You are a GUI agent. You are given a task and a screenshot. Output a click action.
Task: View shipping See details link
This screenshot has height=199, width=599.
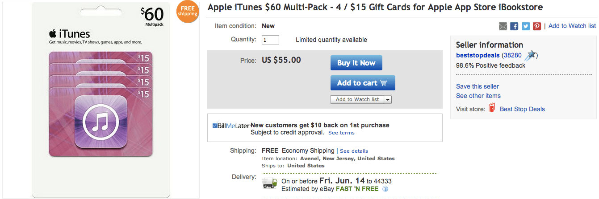click(x=354, y=151)
